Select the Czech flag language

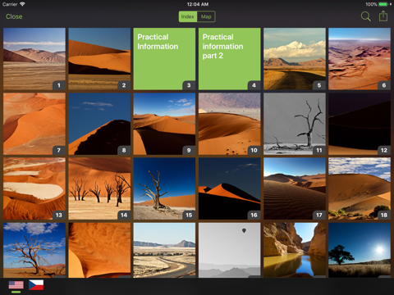pos(36,285)
